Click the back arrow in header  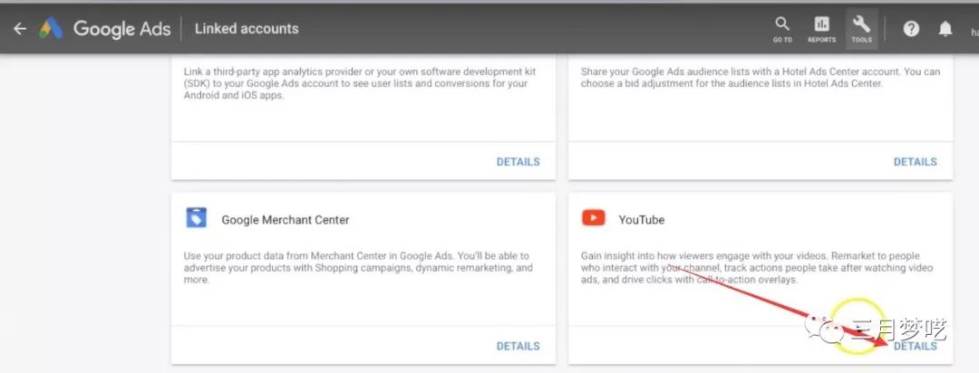20,29
